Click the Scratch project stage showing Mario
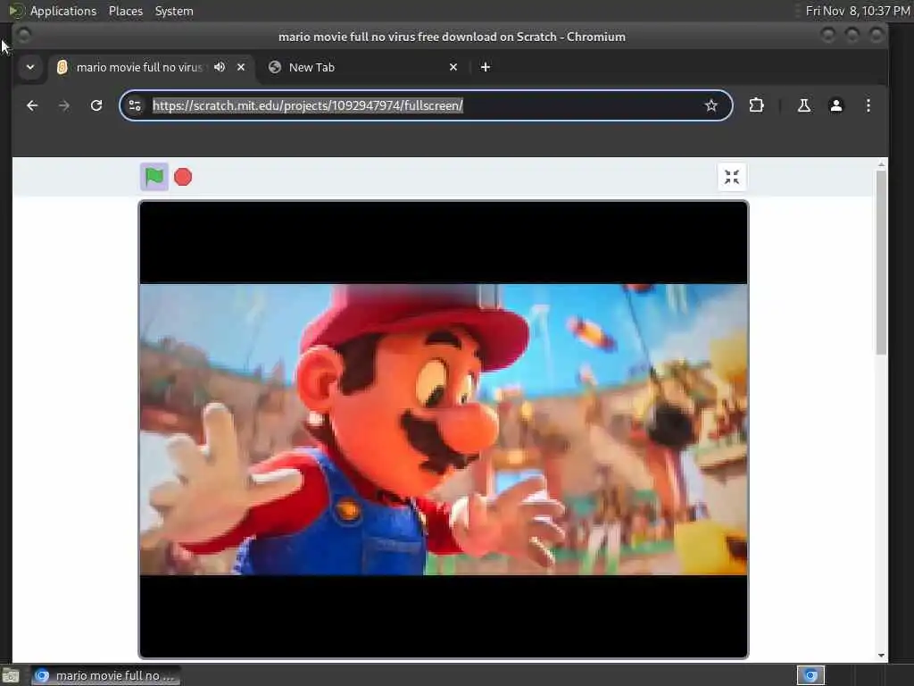The width and height of the screenshot is (914, 686). tap(443, 430)
